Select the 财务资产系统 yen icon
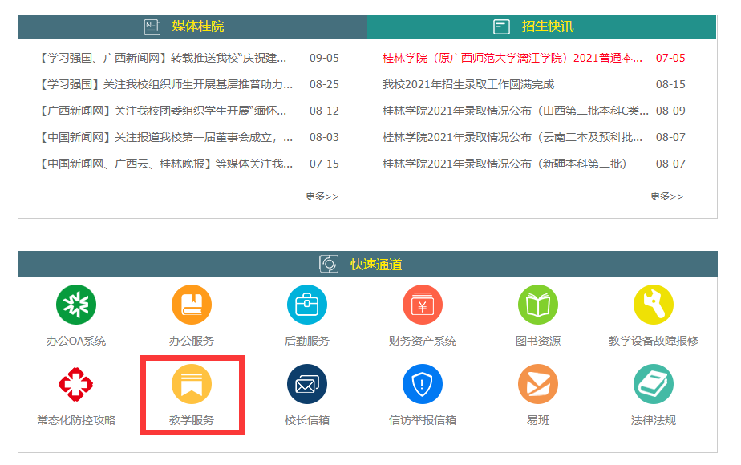741x465 pixels. coord(423,305)
